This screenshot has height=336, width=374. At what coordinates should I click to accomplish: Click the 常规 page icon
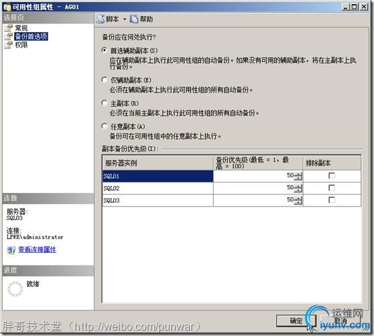coord(8,28)
